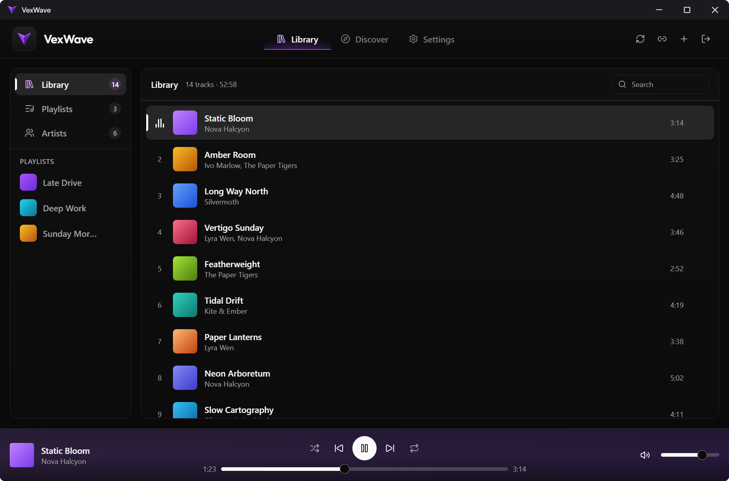
Task: Click the Static Bloom title in list
Action: (x=229, y=118)
